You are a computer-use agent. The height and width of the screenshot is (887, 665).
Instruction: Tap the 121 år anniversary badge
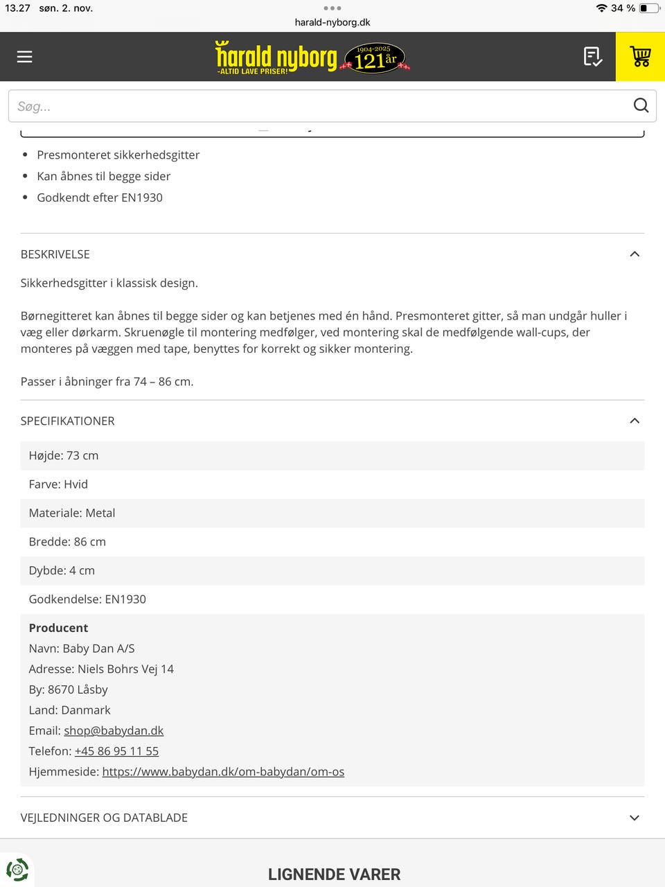tap(375, 58)
